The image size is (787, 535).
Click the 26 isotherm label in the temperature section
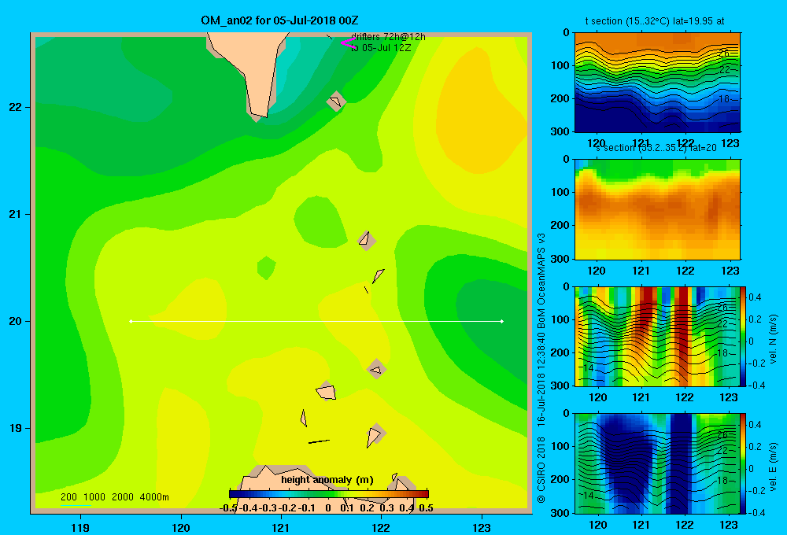(x=724, y=53)
